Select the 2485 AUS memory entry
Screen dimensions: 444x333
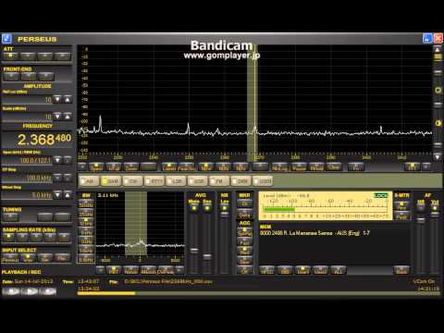click(x=314, y=233)
